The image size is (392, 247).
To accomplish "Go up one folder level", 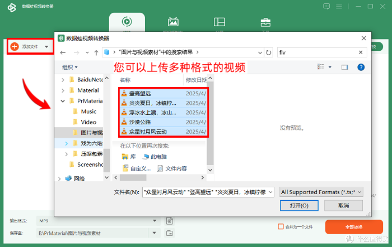I will tap(96, 52).
